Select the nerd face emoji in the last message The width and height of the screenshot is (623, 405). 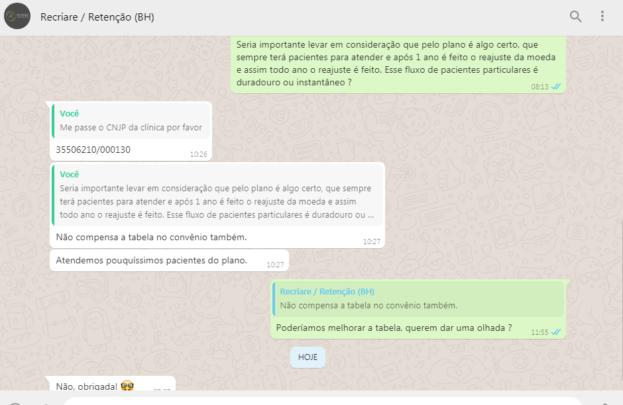point(127,386)
